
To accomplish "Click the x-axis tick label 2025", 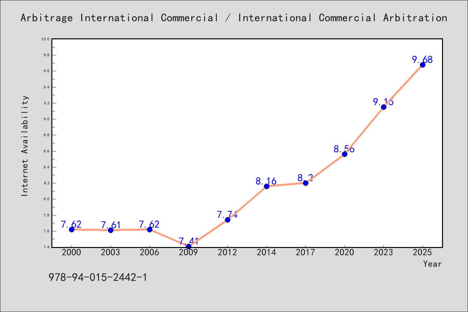I will click(x=422, y=253).
